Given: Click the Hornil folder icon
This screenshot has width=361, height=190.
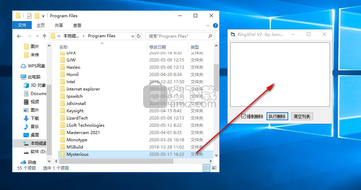Looking at the screenshot, I should [62, 75].
